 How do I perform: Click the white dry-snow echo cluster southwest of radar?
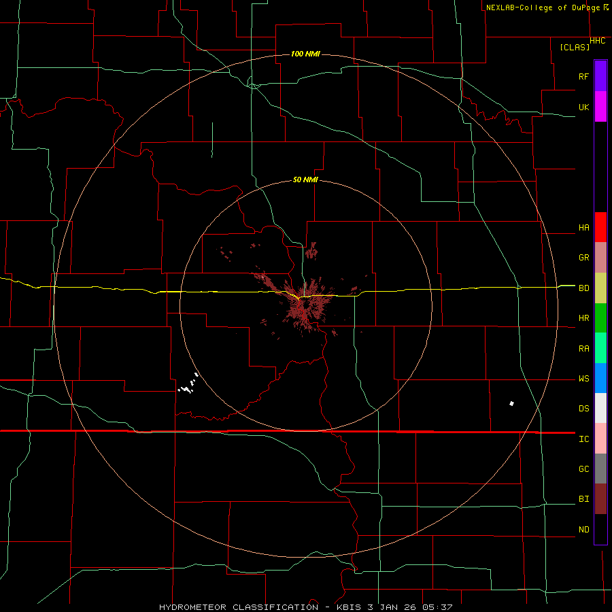coord(188,384)
